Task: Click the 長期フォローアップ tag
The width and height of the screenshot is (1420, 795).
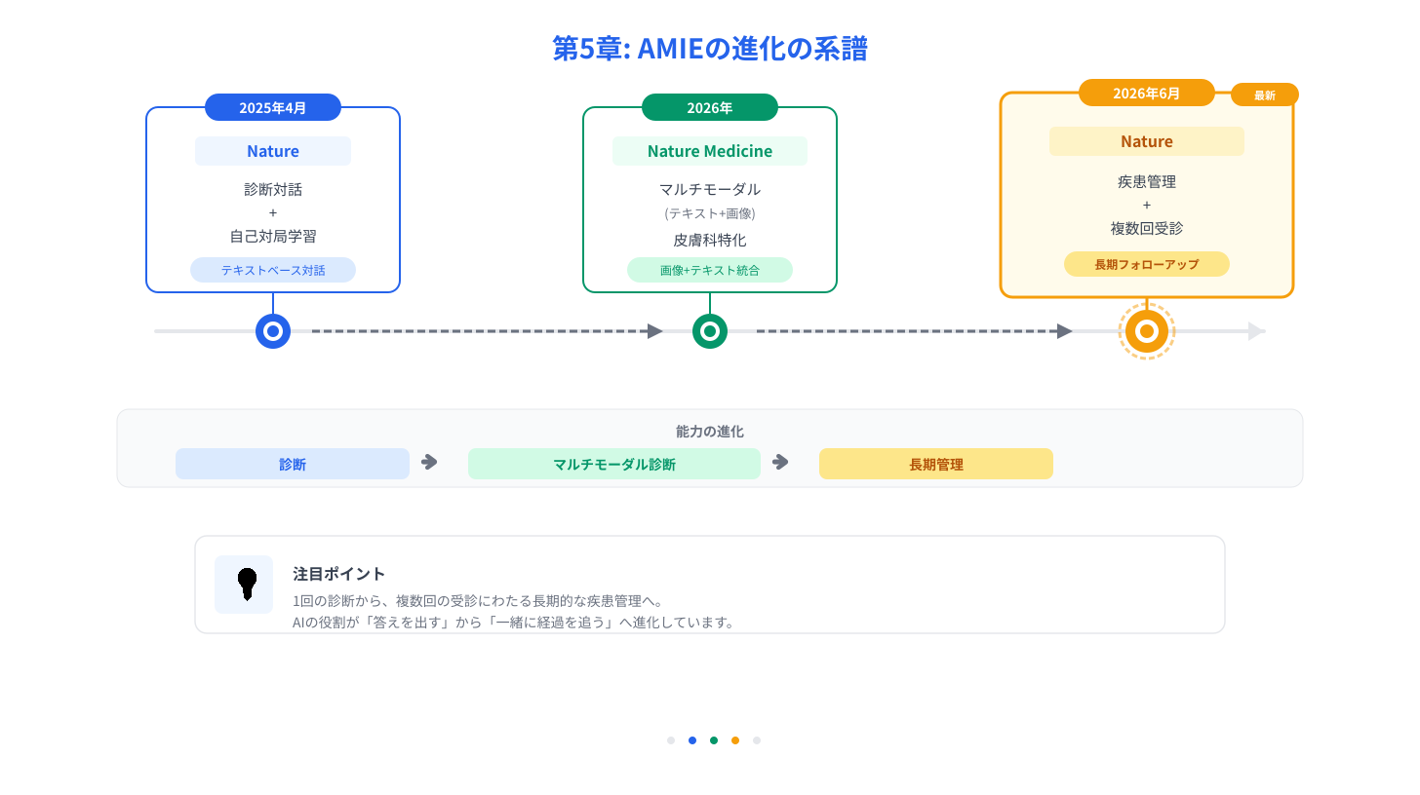Action: point(1147,264)
